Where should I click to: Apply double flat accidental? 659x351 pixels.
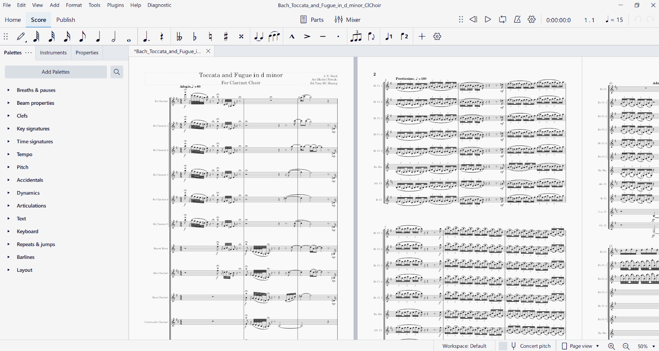[179, 37]
